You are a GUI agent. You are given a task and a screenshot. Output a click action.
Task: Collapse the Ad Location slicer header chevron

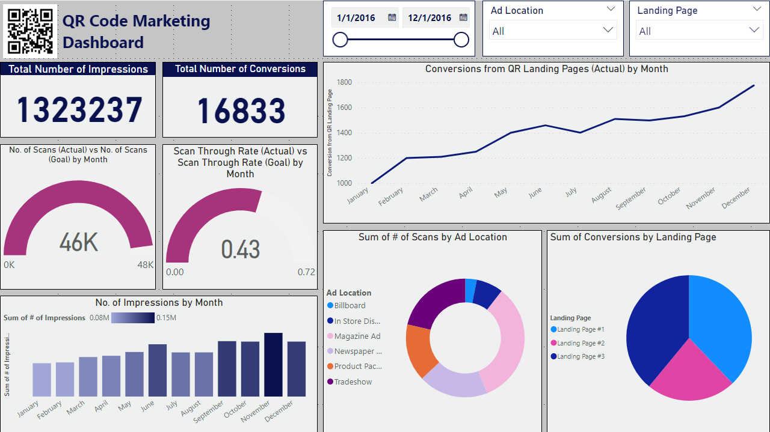pyautogui.click(x=611, y=9)
